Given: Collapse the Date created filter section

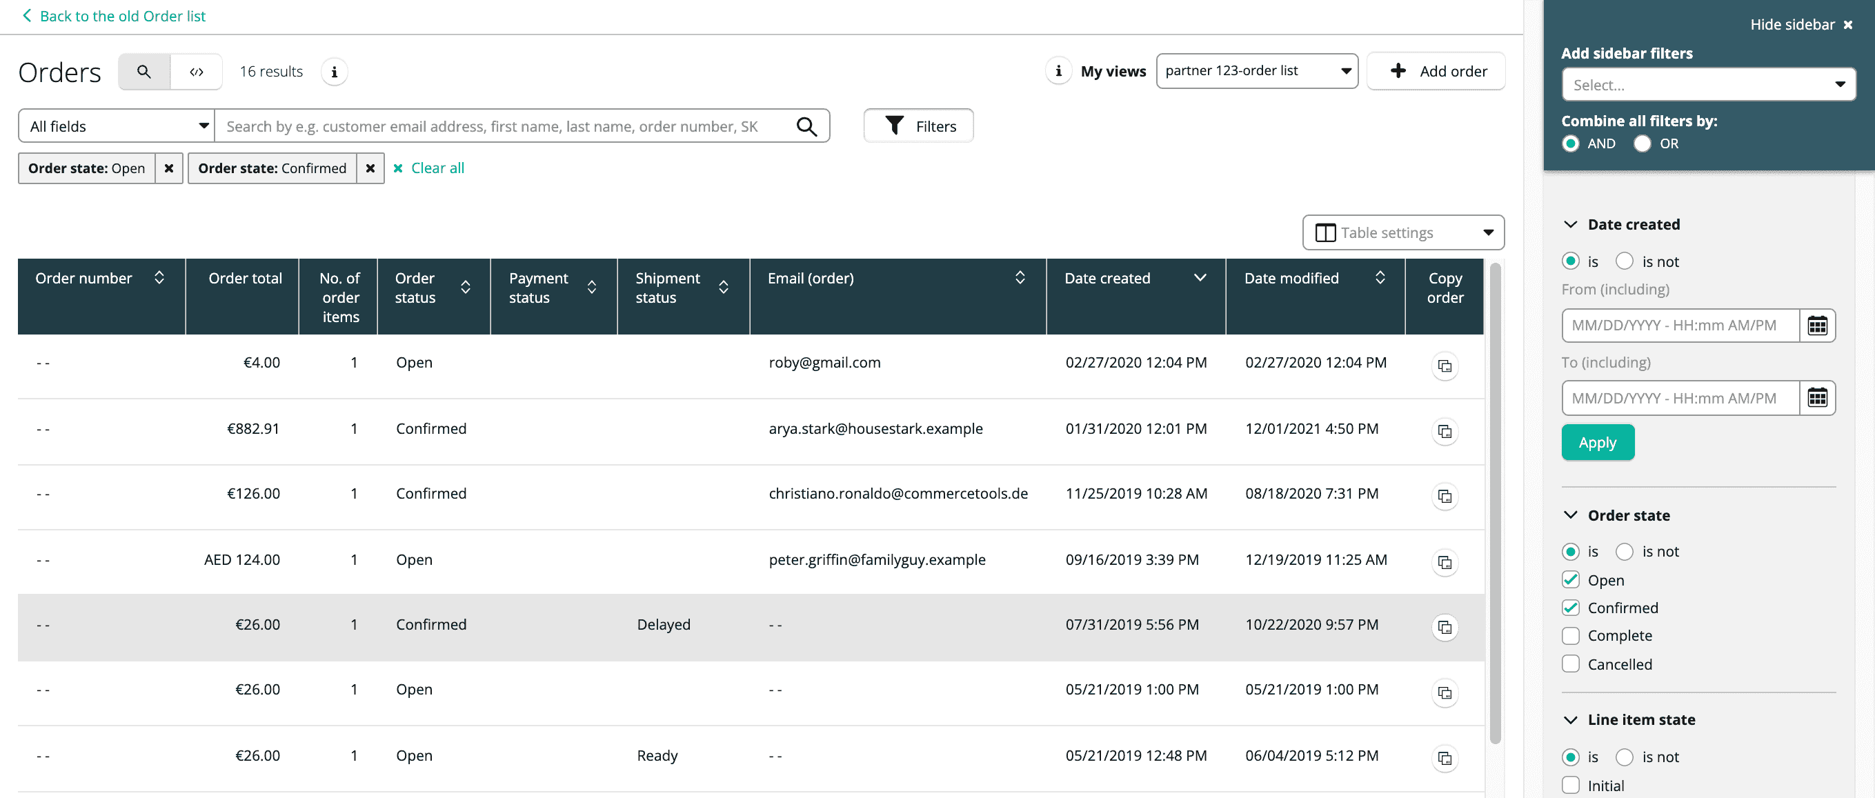Looking at the screenshot, I should 1571,224.
